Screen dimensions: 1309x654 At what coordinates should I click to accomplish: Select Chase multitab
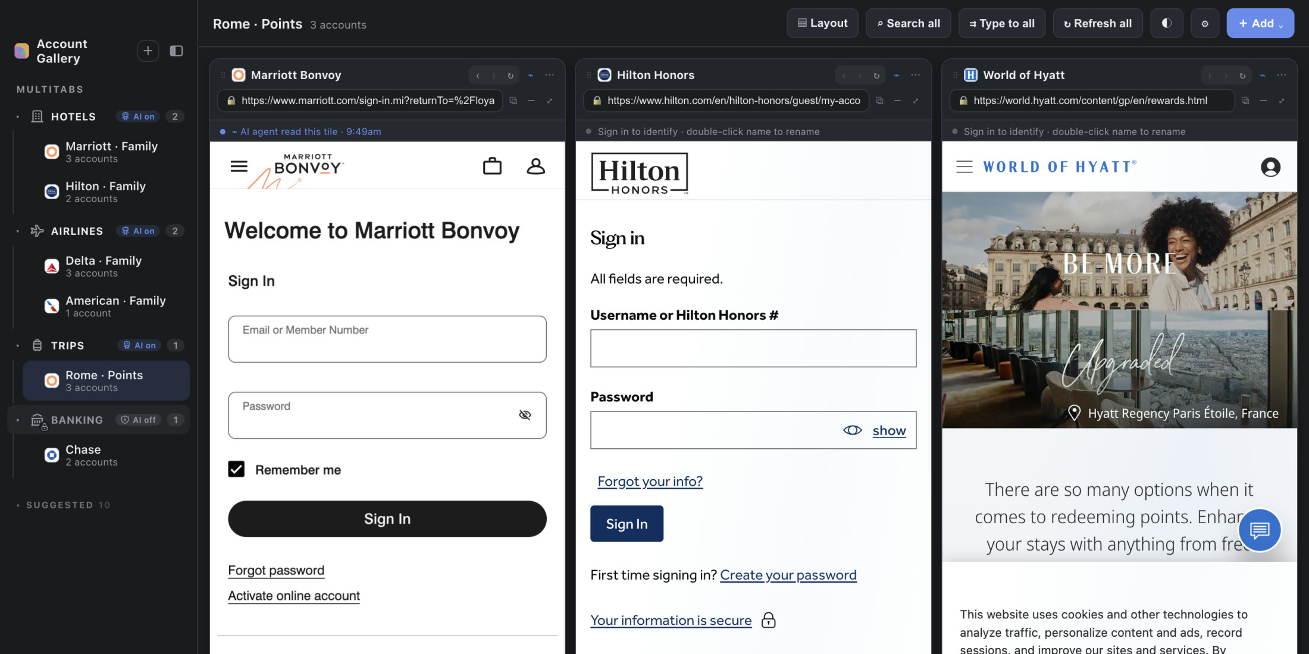(x=106, y=455)
